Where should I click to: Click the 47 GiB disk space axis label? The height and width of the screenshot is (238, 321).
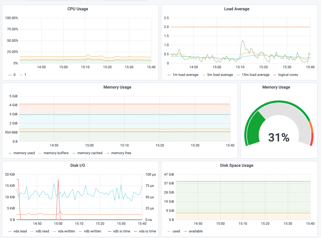[x=169, y=175]
